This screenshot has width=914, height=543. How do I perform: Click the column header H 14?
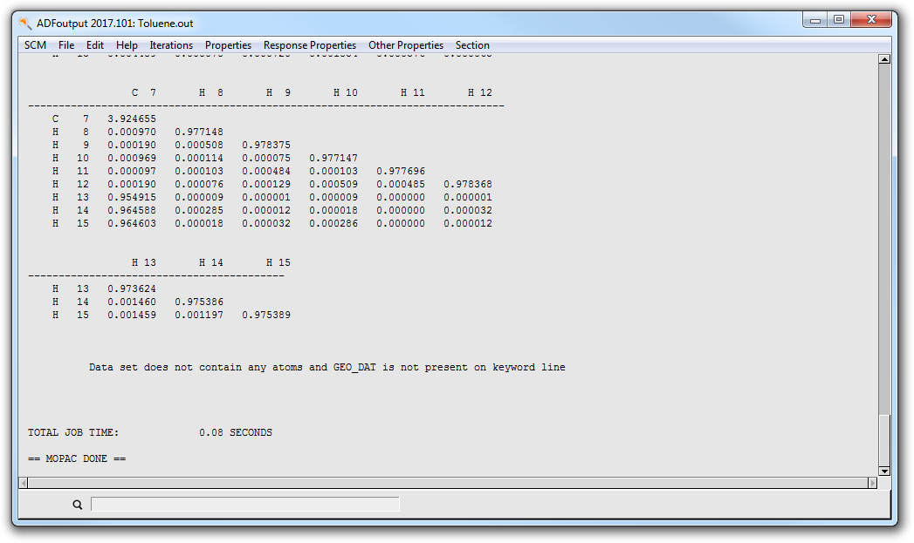coord(210,262)
